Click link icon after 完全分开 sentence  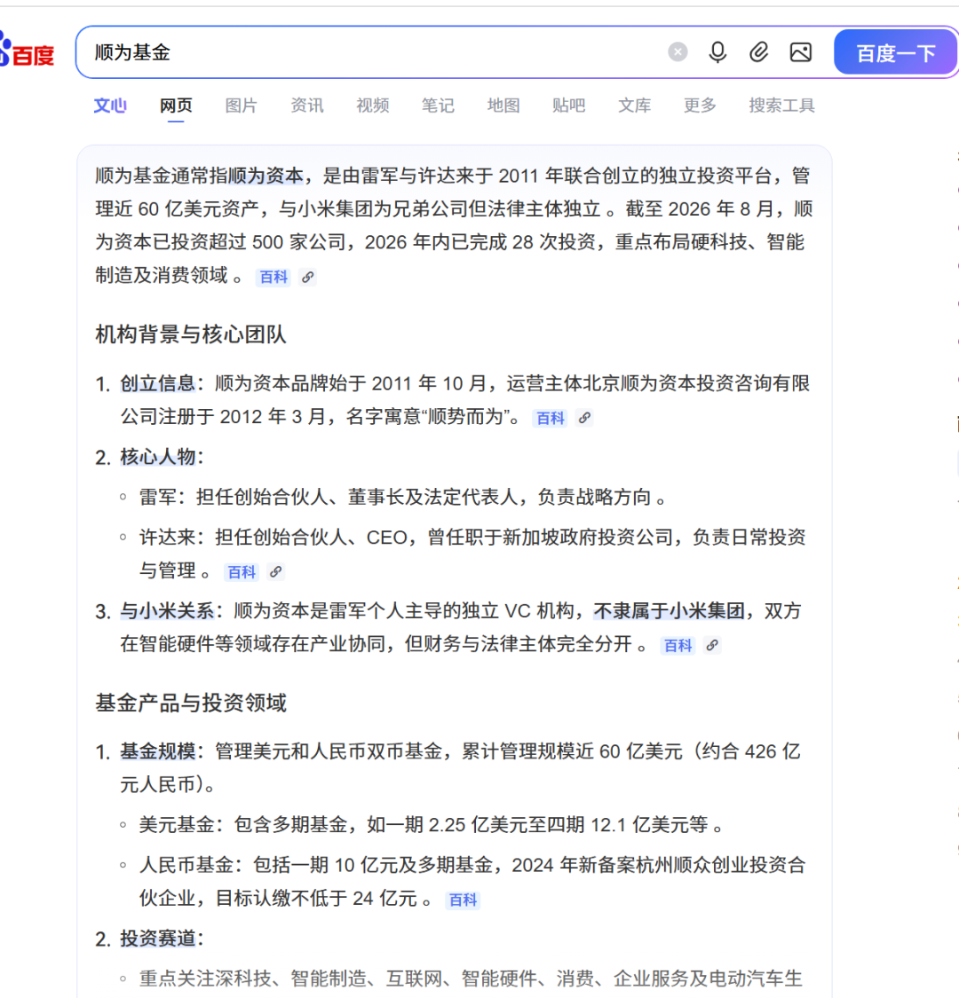[x=712, y=646]
